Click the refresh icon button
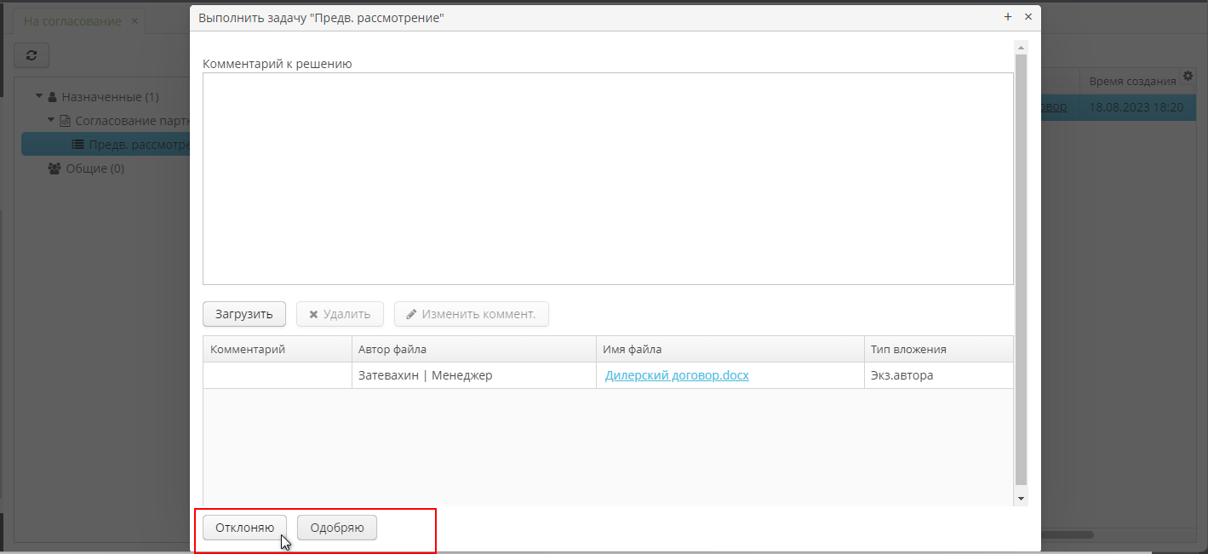 pos(31,55)
